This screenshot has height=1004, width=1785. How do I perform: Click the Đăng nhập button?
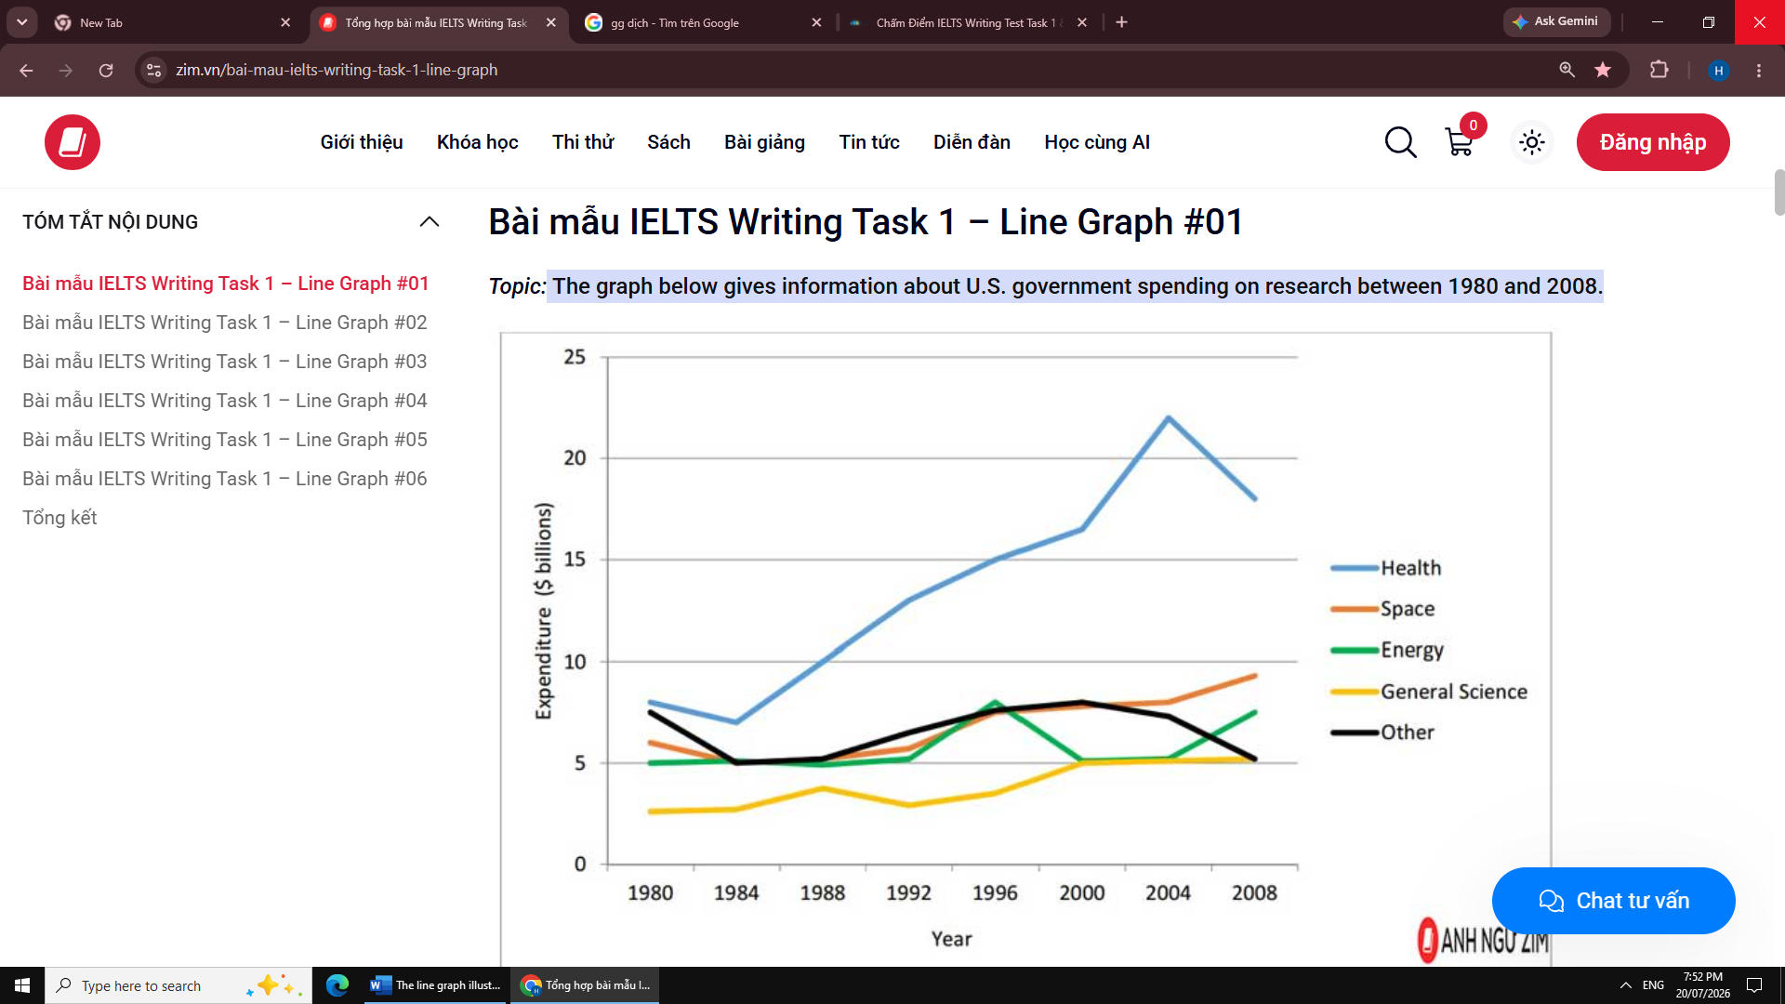[x=1653, y=142]
